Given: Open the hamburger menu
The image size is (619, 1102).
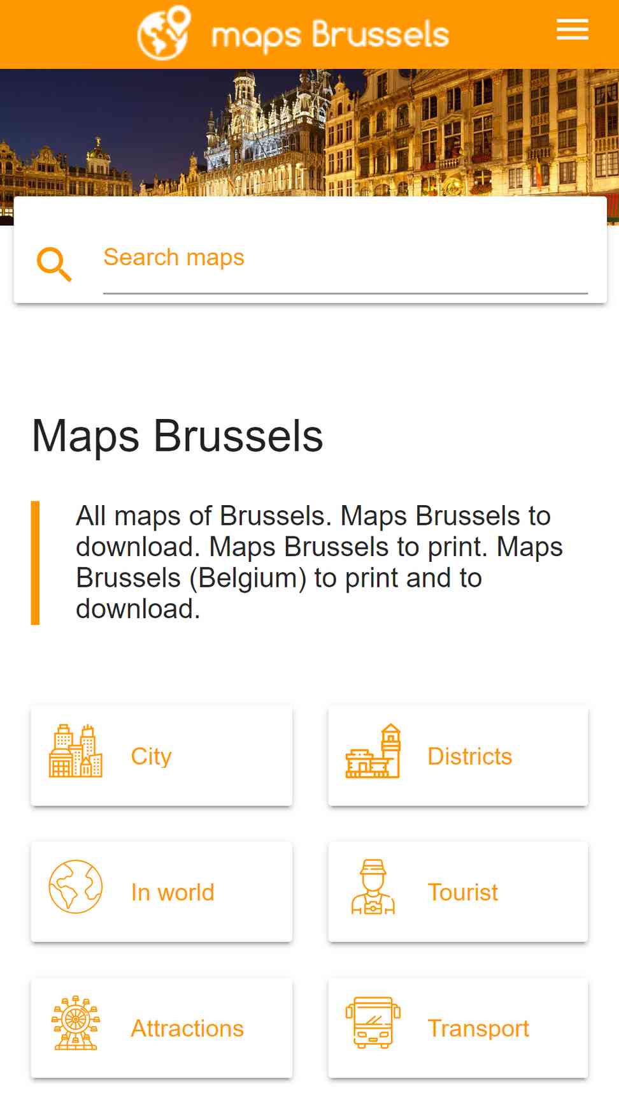Looking at the screenshot, I should coord(572,30).
